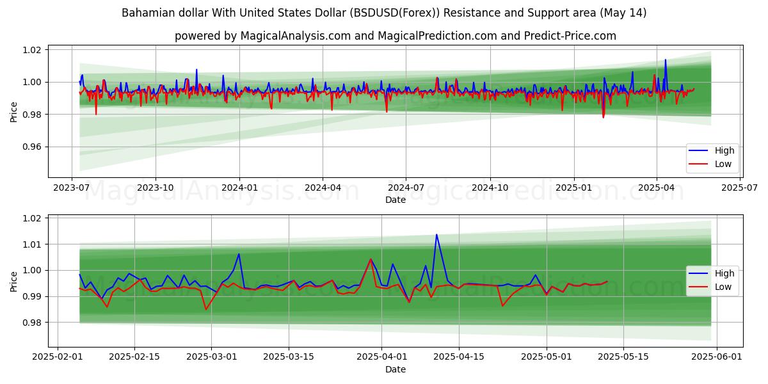This screenshot has width=768, height=384.
Task: Click the chart title mentioning BSDUSD(Forex)
Action: 384,13
